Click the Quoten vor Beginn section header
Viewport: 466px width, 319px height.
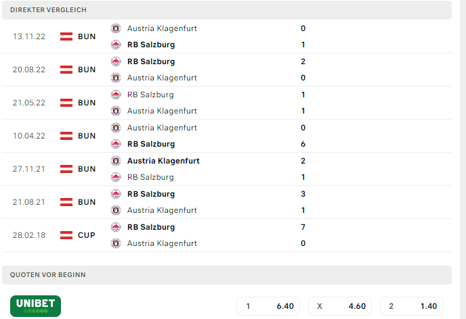(x=227, y=275)
